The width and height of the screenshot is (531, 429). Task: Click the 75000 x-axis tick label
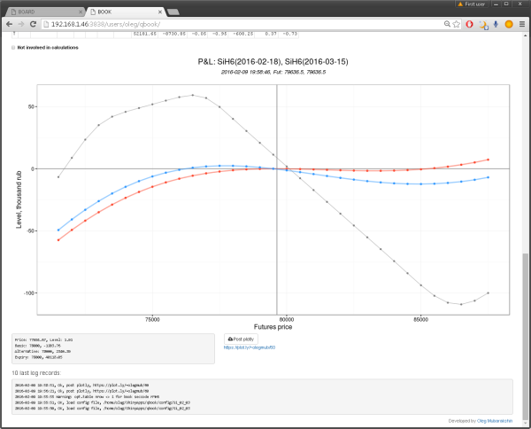(x=152, y=319)
